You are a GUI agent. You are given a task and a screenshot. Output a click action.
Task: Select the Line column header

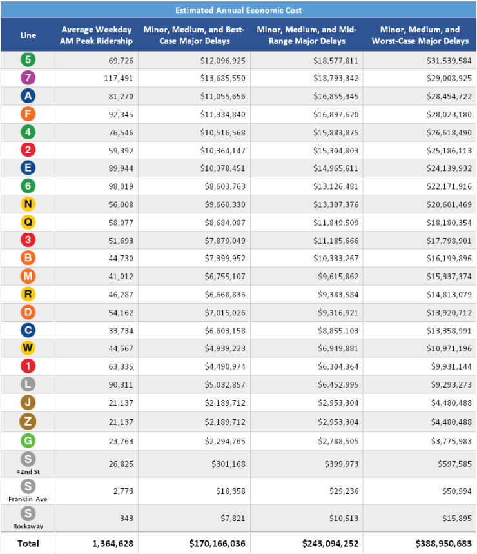pyautogui.click(x=28, y=35)
